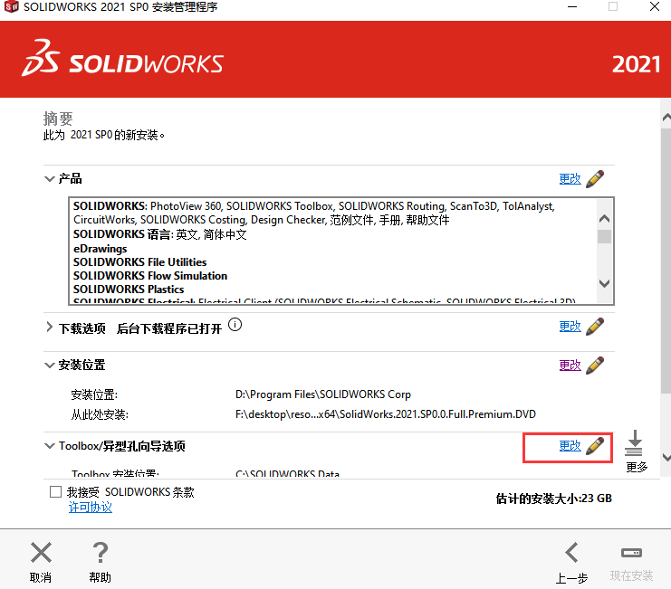Click the 从此处安装 source path text
This screenshot has width=671, height=589.
click(386, 414)
